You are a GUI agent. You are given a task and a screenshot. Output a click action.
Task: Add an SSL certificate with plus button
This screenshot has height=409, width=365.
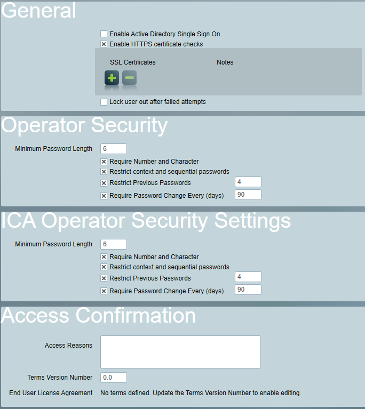click(x=112, y=78)
